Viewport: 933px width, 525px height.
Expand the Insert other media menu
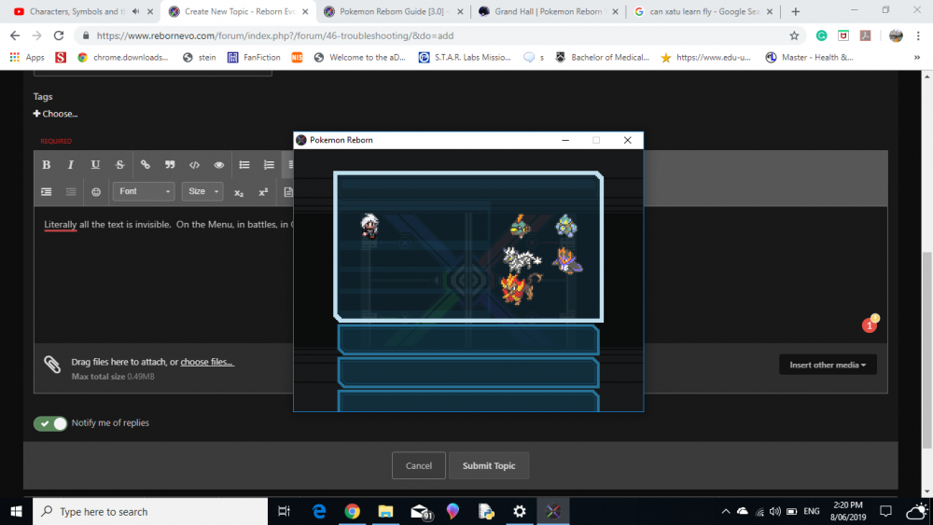[x=827, y=365]
